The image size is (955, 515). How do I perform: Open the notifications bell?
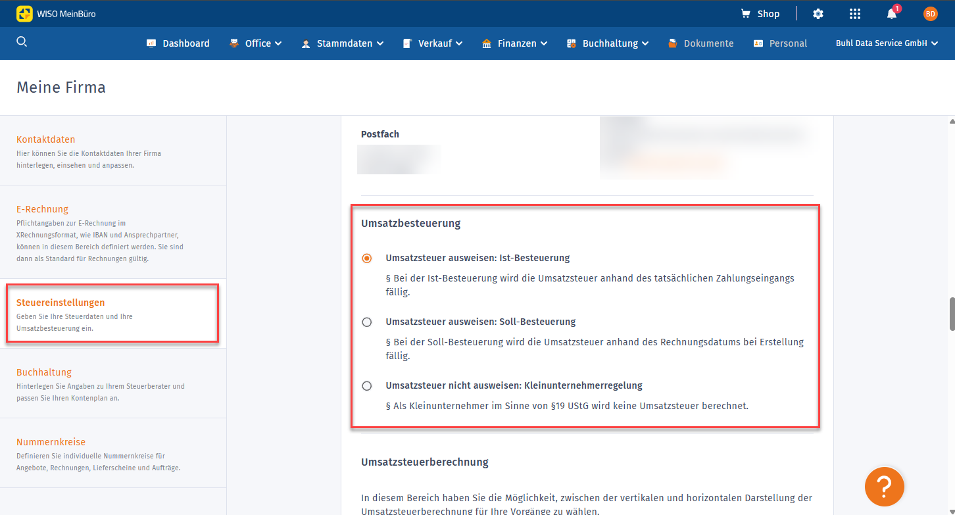pyautogui.click(x=892, y=14)
